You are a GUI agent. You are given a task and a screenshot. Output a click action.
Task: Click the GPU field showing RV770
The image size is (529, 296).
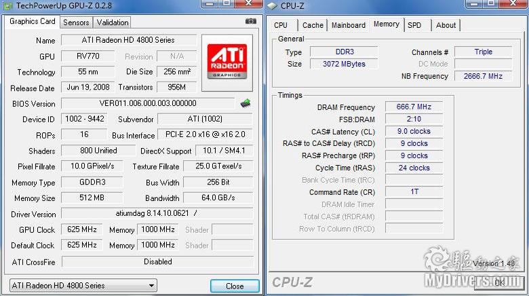click(x=87, y=56)
